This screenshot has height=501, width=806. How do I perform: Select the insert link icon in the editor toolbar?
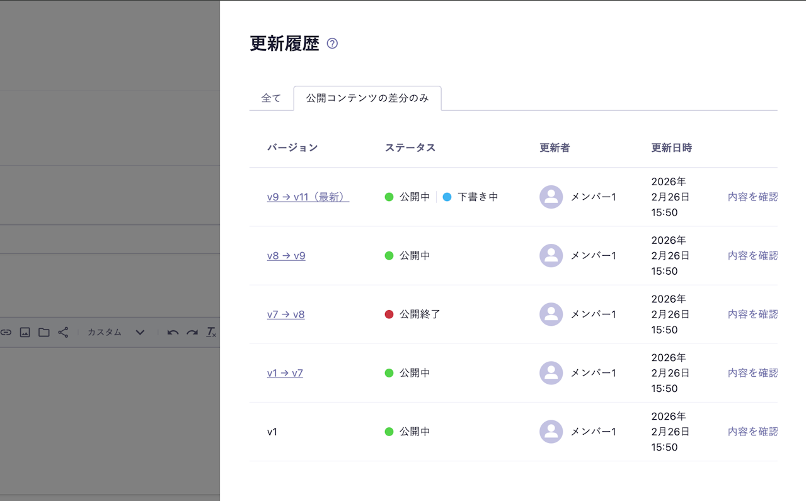click(x=6, y=332)
